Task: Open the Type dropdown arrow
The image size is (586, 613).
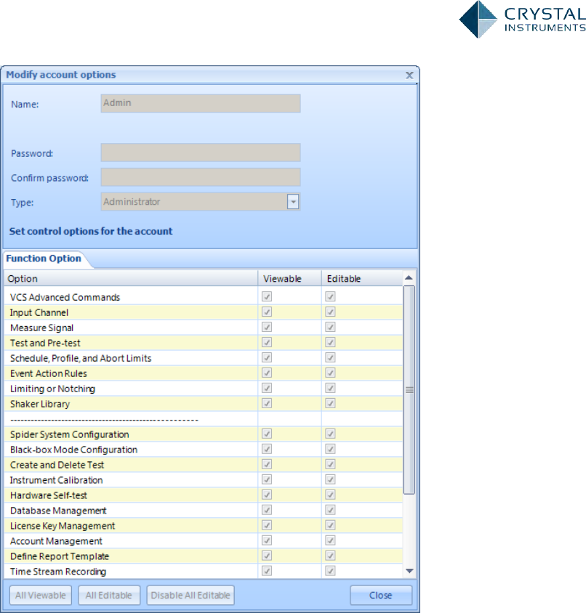Action: pos(293,202)
